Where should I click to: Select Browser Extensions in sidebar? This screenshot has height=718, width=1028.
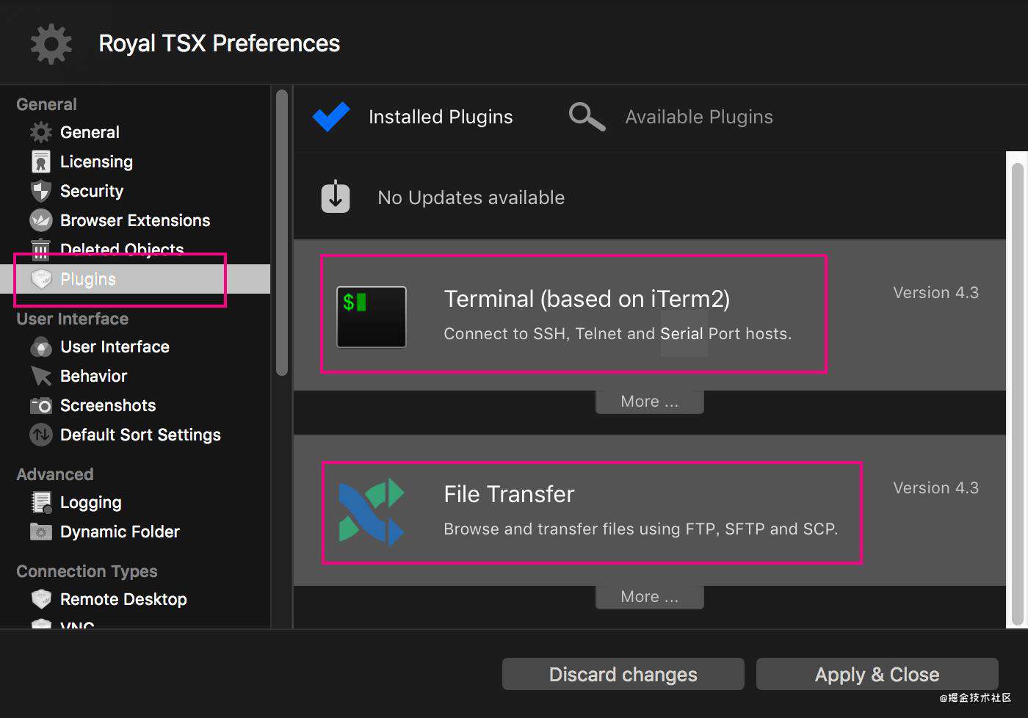(x=135, y=220)
